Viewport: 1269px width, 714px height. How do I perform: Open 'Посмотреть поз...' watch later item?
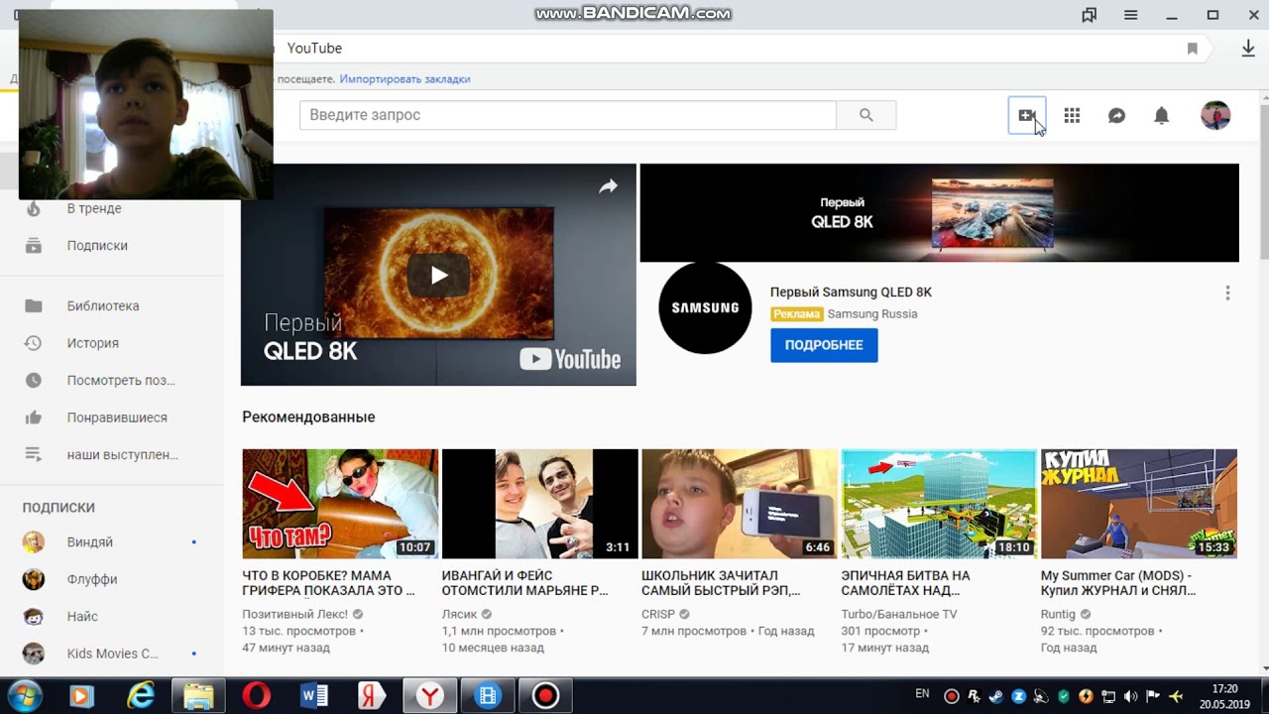pos(121,381)
